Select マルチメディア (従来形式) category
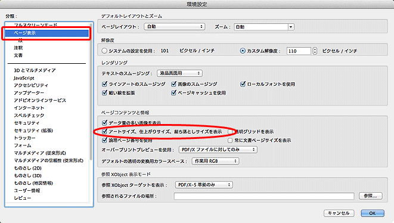This screenshot has height=223, width=394. (40, 153)
